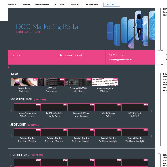Viewport: 167px width, 167px height.
Task: Open Lenovo Brand Style Guide thumbnail
Action: click(24, 82)
